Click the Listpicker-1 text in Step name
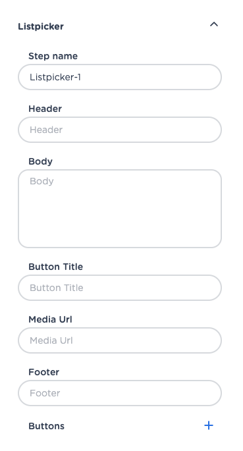The image size is (243, 451). click(x=55, y=78)
